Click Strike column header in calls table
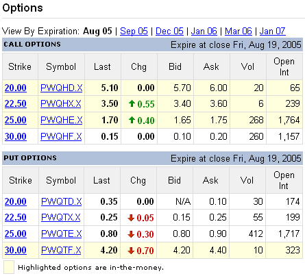This screenshot has width=305, height=276. tap(20, 66)
